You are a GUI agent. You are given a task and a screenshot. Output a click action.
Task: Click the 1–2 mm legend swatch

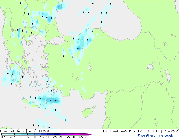[x=18, y=134]
